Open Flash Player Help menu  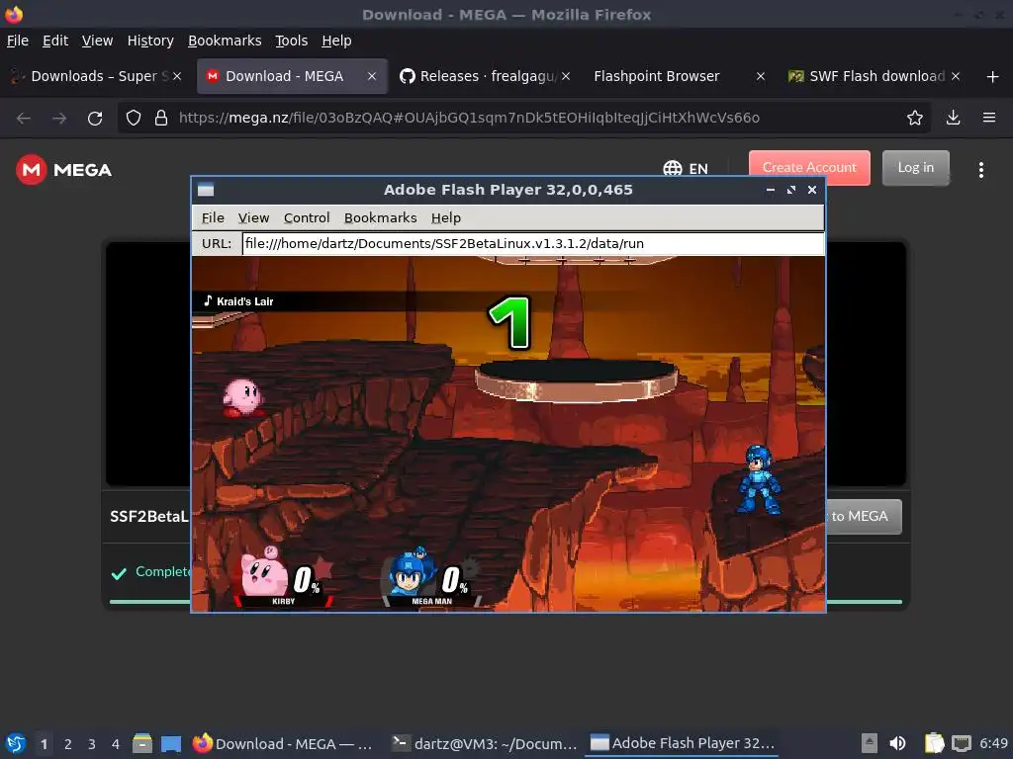point(446,218)
